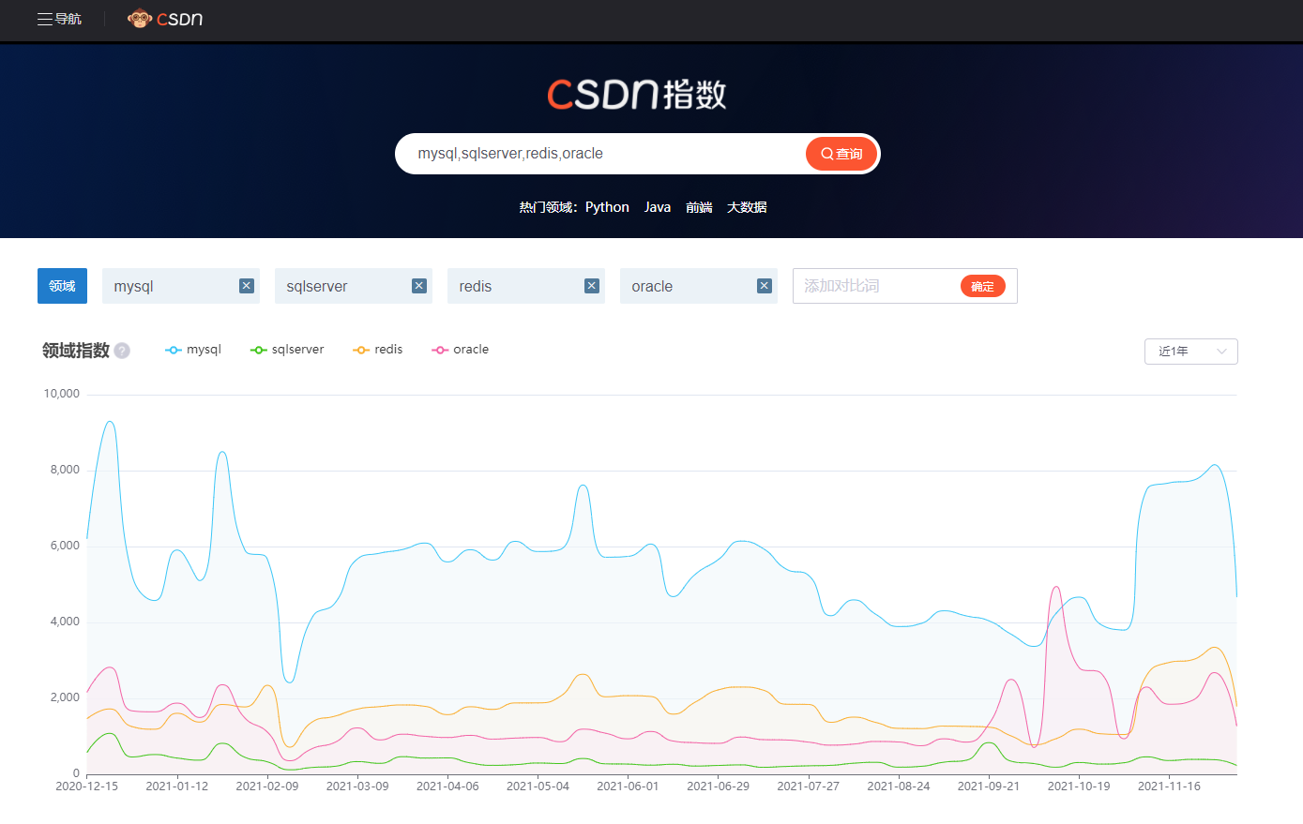Click the keyword search input field
The width and height of the screenshot is (1303, 824).
click(x=600, y=154)
